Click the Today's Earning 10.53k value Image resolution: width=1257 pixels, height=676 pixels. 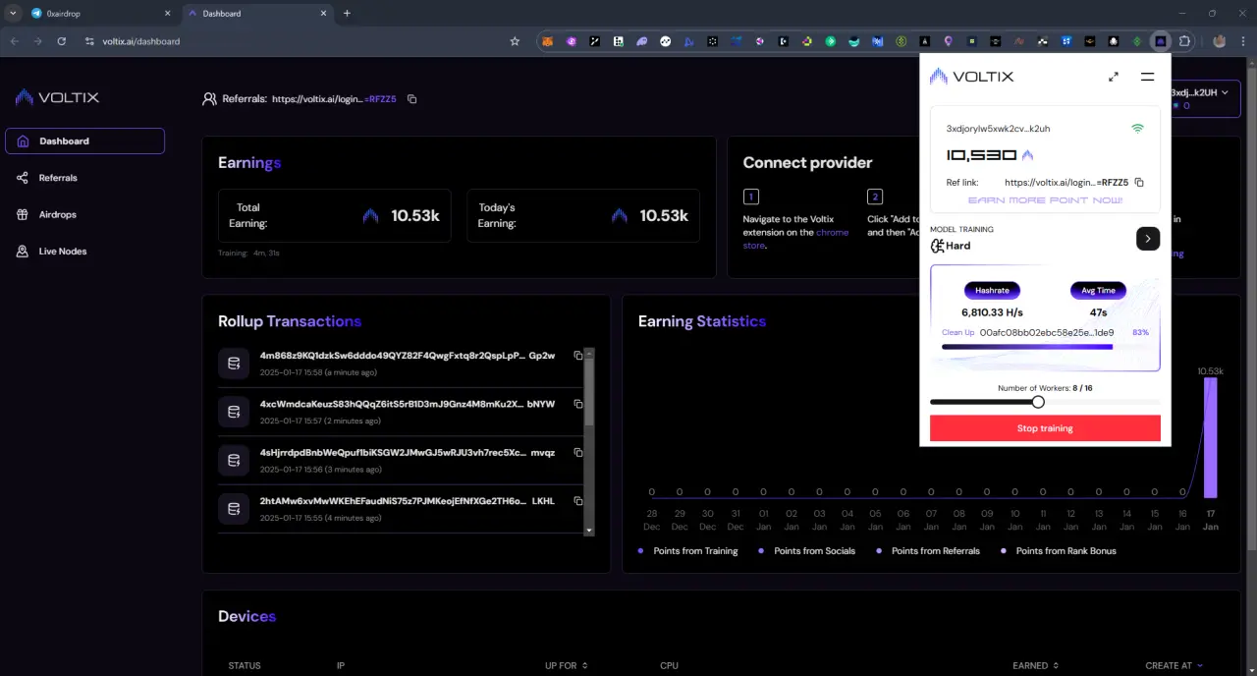point(664,216)
